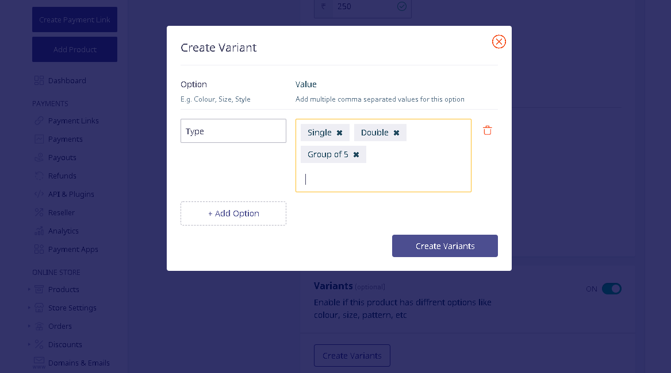Image resolution: width=671 pixels, height=373 pixels.
Task: Click the Add Product button
Action: pyautogui.click(x=75, y=49)
